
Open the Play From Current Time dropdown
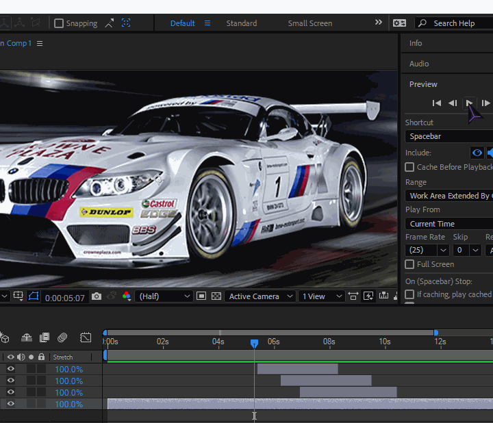(x=449, y=224)
